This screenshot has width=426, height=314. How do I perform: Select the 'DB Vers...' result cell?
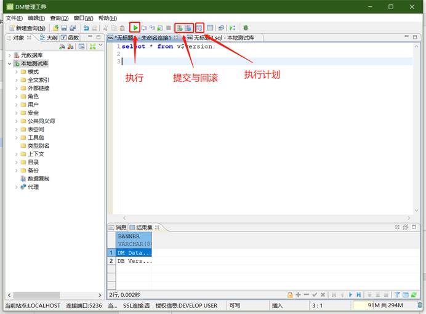pos(134,261)
